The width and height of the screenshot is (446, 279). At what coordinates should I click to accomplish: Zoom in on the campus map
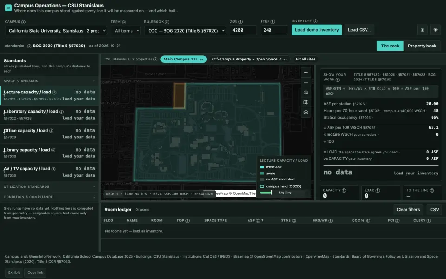pyautogui.click(x=306, y=73)
